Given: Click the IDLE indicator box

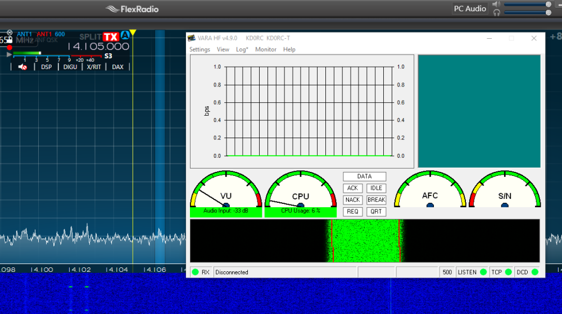Looking at the screenshot, I should [376, 188].
